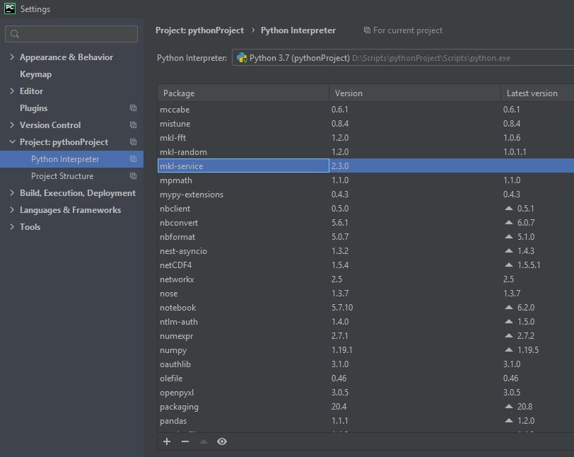Screen dimensions: 574x457
Task: Click the upgrade package arrow icon
Action: click(x=204, y=441)
